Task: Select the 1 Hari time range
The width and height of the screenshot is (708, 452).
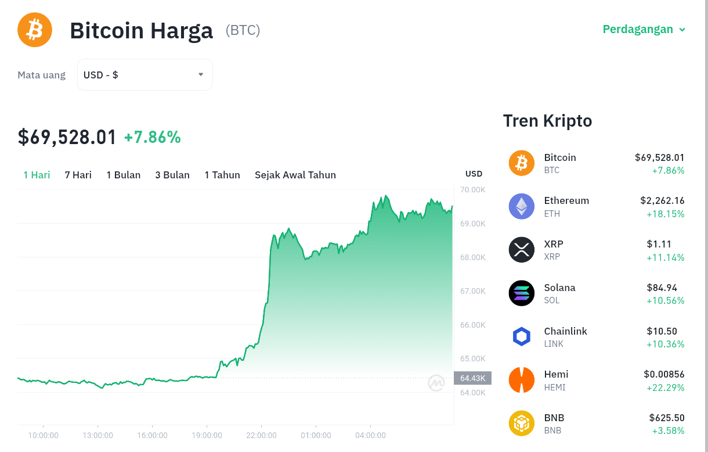Action: pyautogui.click(x=37, y=175)
